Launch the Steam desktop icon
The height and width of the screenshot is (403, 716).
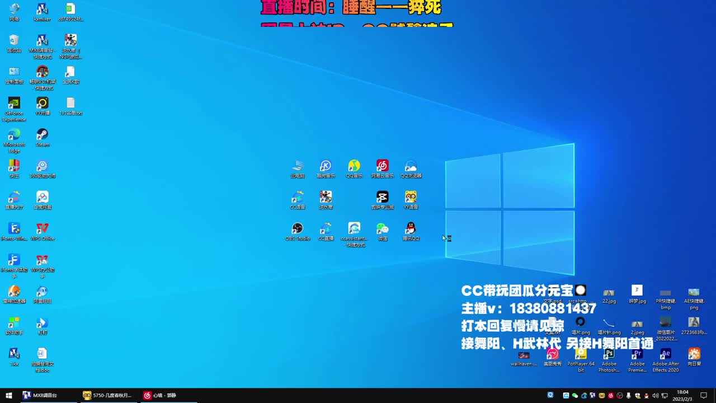click(x=43, y=138)
